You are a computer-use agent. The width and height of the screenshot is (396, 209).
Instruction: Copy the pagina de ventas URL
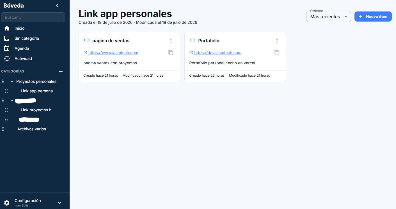click(171, 53)
